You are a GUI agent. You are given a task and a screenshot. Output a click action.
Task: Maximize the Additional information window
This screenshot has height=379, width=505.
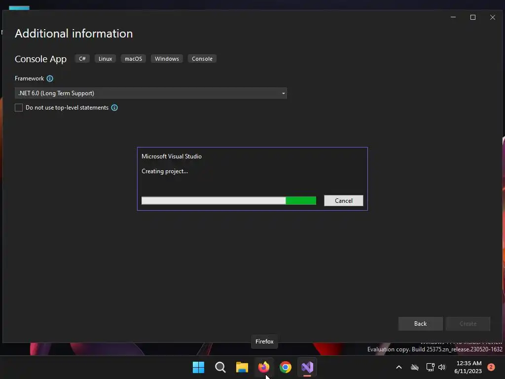(473, 17)
